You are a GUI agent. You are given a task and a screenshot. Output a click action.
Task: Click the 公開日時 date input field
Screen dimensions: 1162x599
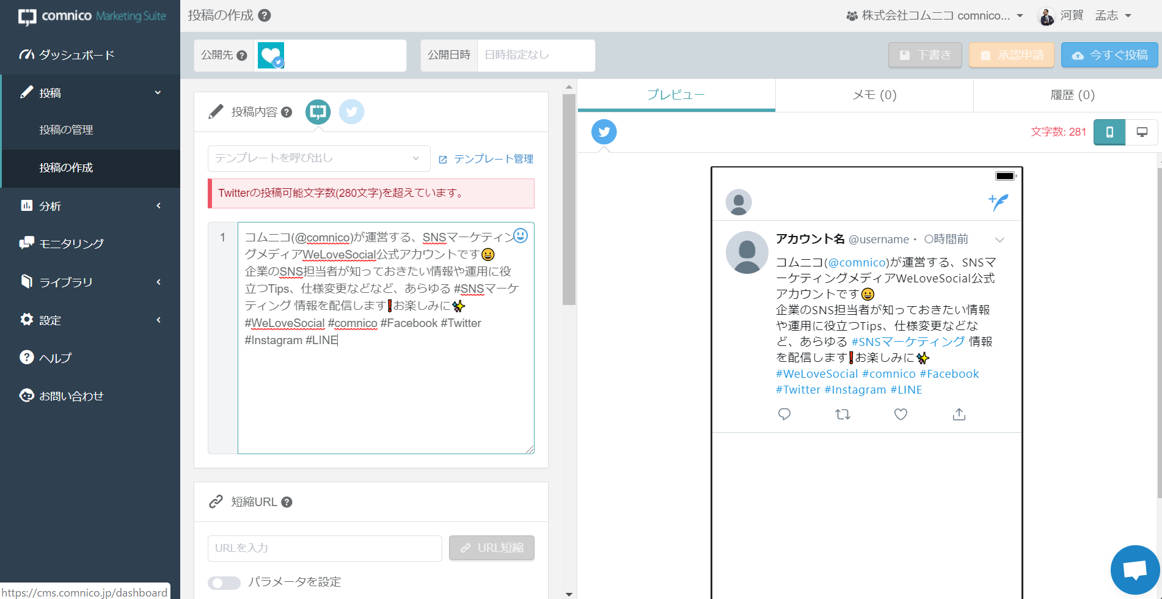(536, 55)
